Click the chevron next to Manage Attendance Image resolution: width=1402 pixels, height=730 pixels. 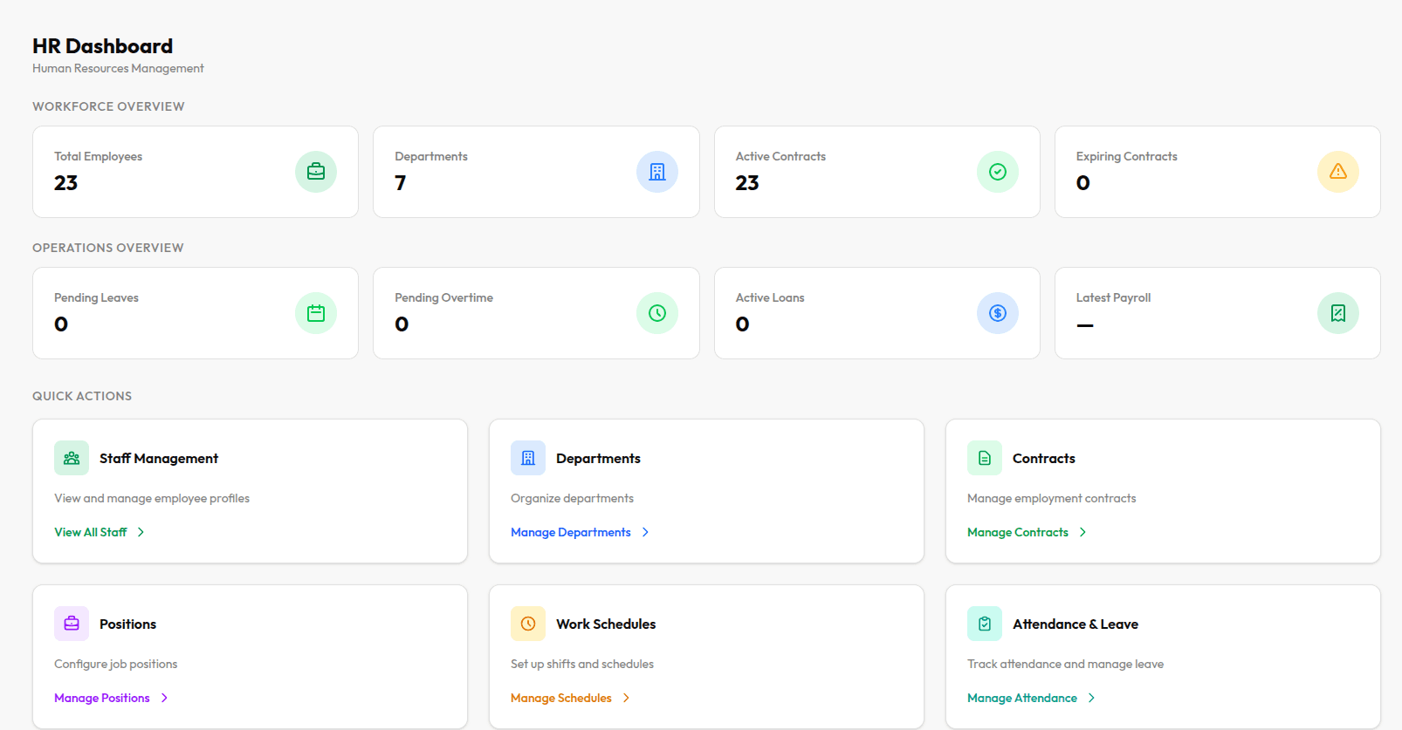tap(1091, 698)
